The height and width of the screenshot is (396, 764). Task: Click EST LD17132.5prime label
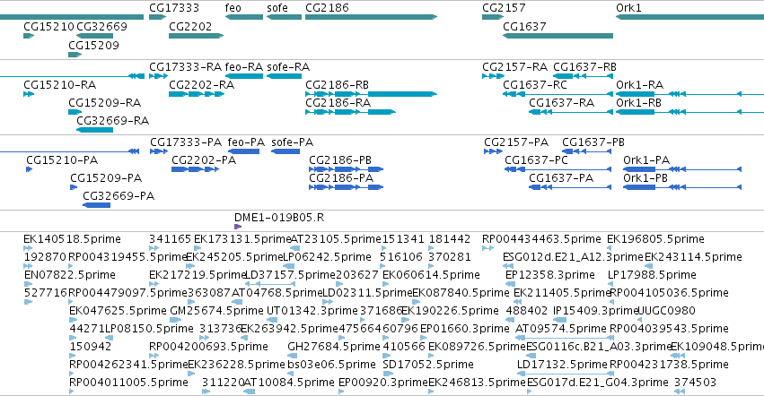click(562, 365)
